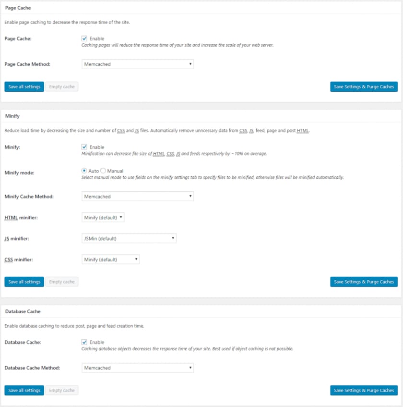Open the CSS minifier dropdown
This screenshot has width=403, height=407.
pyautogui.click(x=111, y=259)
